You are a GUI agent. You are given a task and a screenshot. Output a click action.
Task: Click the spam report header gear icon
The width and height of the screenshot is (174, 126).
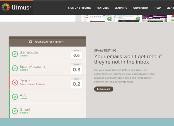click(x=30, y=42)
